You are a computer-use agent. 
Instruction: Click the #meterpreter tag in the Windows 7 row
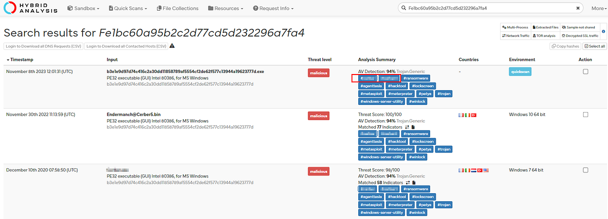click(400, 204)
